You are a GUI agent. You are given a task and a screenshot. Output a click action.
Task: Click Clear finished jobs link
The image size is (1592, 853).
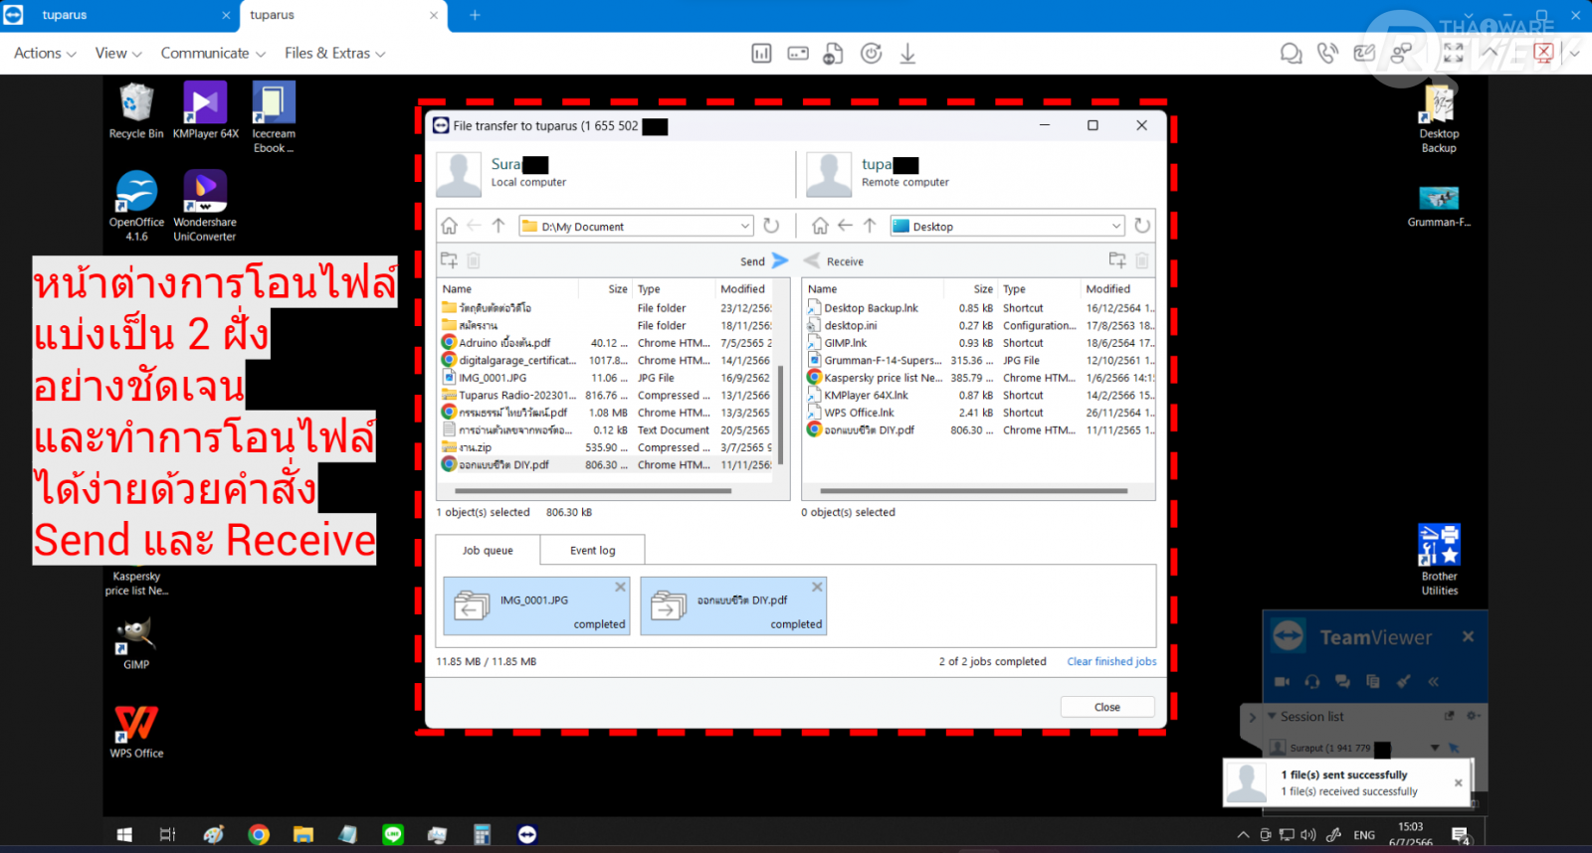coord(1111,661)
